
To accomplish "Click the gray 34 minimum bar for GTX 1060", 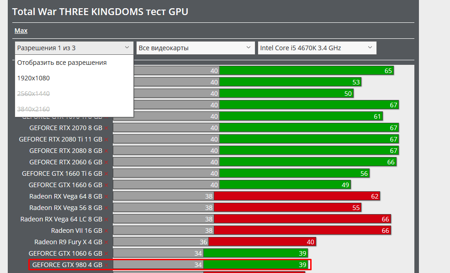I will pyautogui.click(x=158, y=253).
